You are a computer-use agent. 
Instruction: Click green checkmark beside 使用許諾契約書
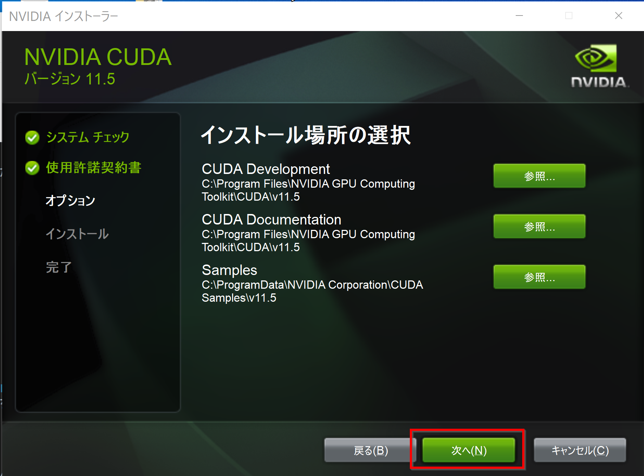pos(32,168)
